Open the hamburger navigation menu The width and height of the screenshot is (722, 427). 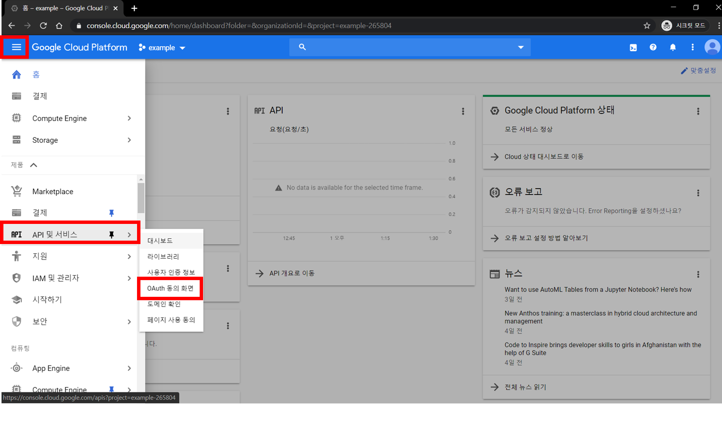pyautogui.click(x=16, y=47)
